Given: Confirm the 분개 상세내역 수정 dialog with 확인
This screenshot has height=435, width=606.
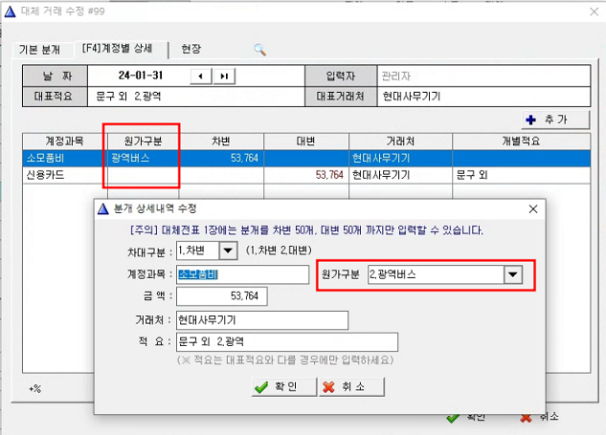Looking at the screenshot, I should [284, 387].
